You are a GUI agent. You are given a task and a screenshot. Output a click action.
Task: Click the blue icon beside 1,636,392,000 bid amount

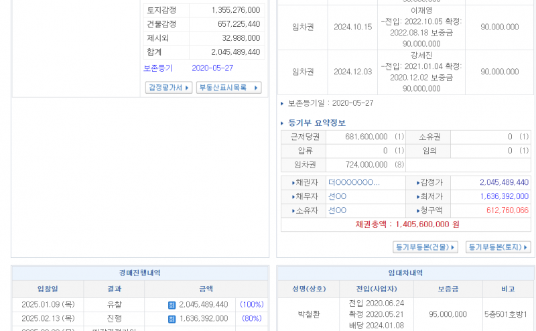pos(172,319)
